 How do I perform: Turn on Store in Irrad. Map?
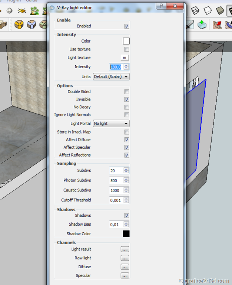click(127, 132)
